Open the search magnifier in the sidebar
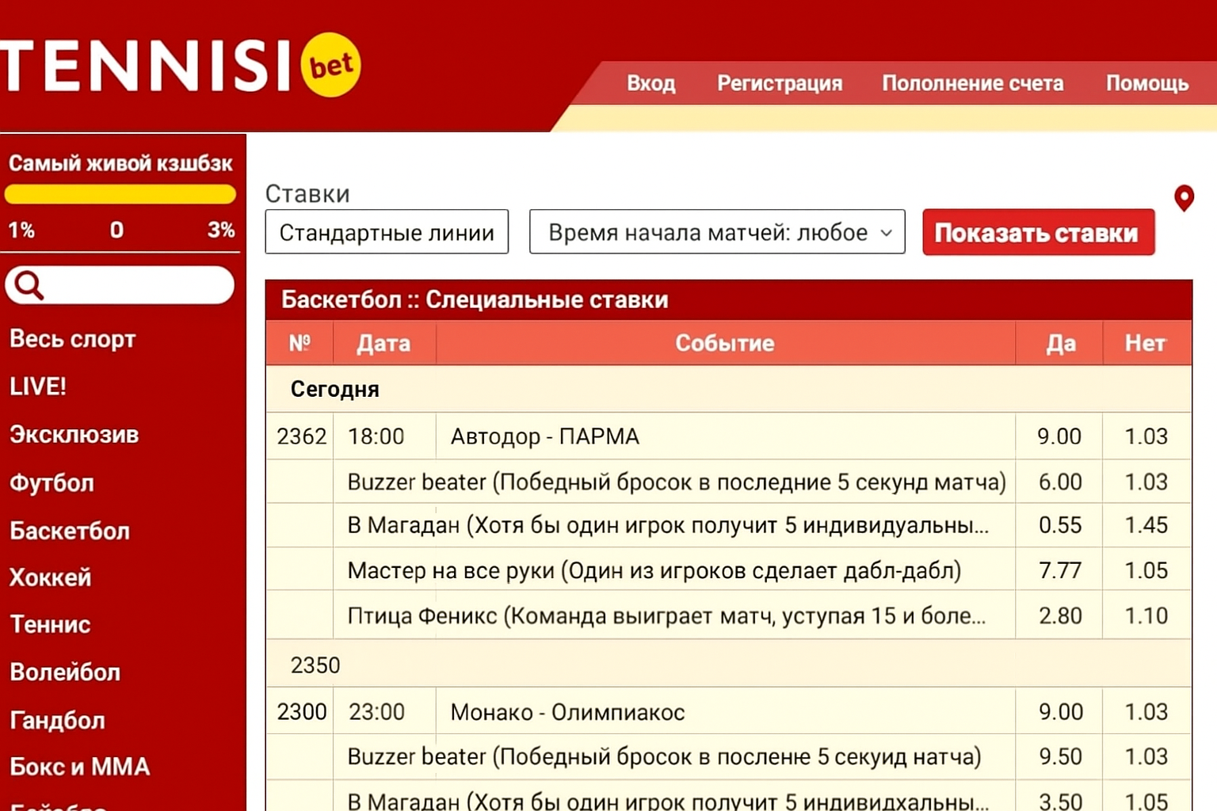This screenshot has width=1217, height=811. coord(28,285)
